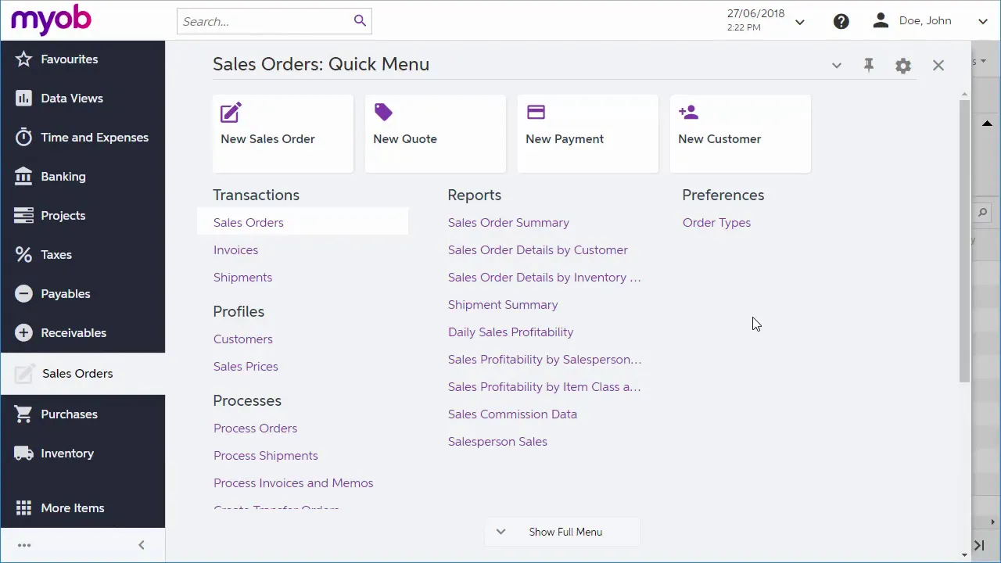Expand the date and time dropdown

click(800, 22)
